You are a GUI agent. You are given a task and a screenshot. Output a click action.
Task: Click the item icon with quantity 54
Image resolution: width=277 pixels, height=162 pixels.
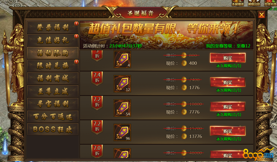coord(122,108)
